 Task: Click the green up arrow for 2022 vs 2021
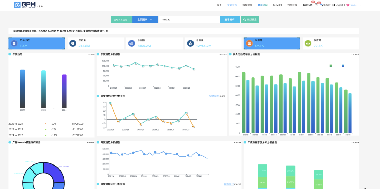(x=45, y=124)
